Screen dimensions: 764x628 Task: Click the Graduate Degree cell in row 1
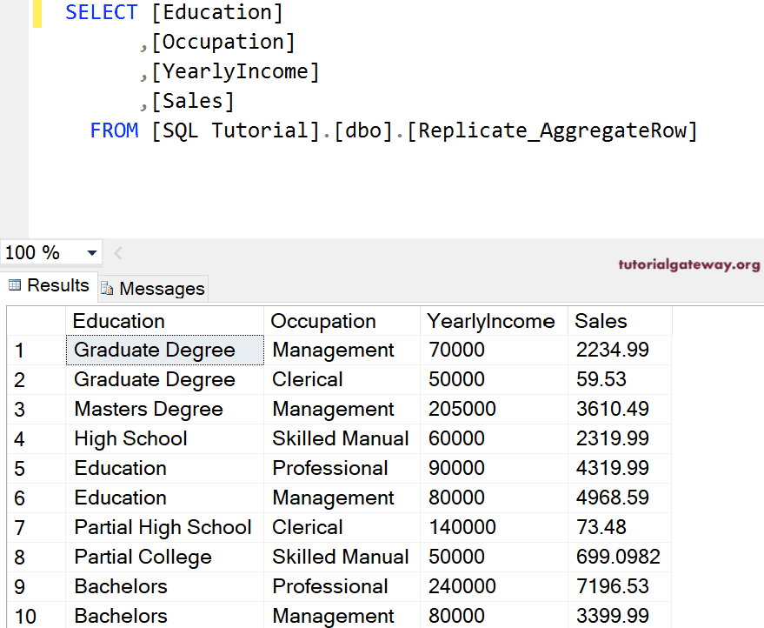tap(153, 350)
